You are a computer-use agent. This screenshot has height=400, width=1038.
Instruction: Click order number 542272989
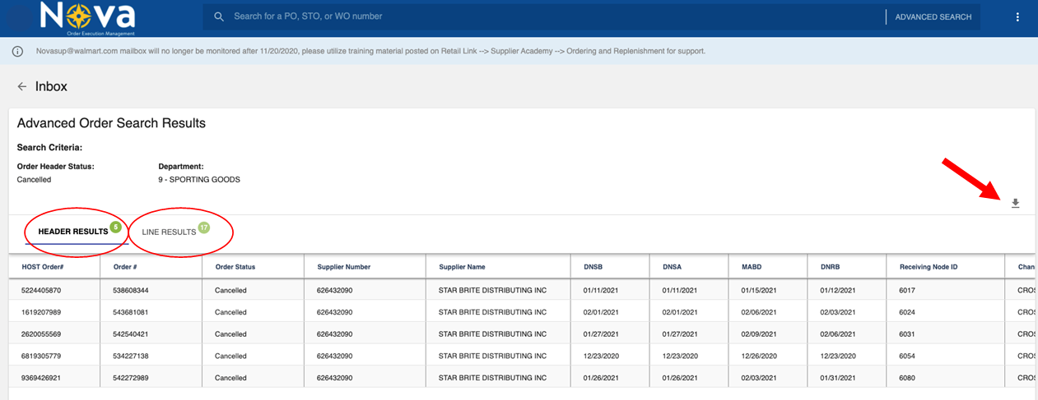click(130, 378)
